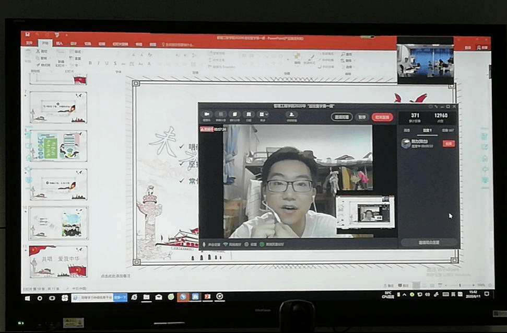Viewport: 507px width, 333px height.
Task: Click the network status diamond icon
Action: 226,244
